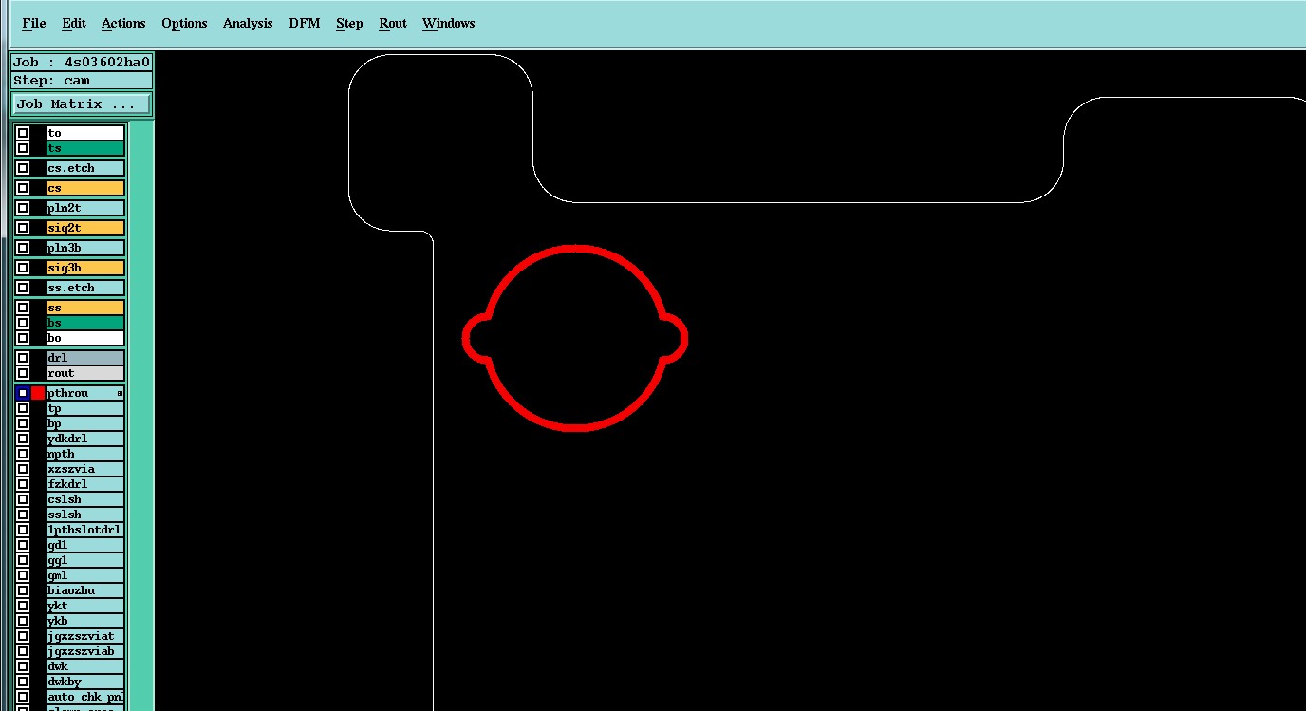The width and height of the screenshot is (1306, 711).
Task: Toggle the dwkby layer checkbox
Action: pos(23,682)
